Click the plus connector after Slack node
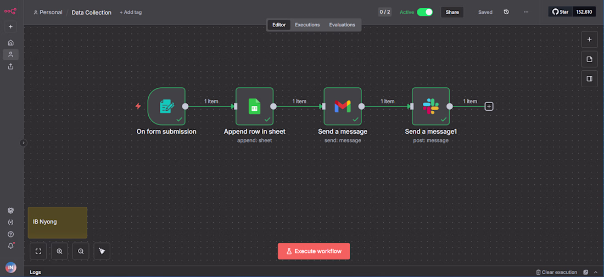 click(489, 106)
